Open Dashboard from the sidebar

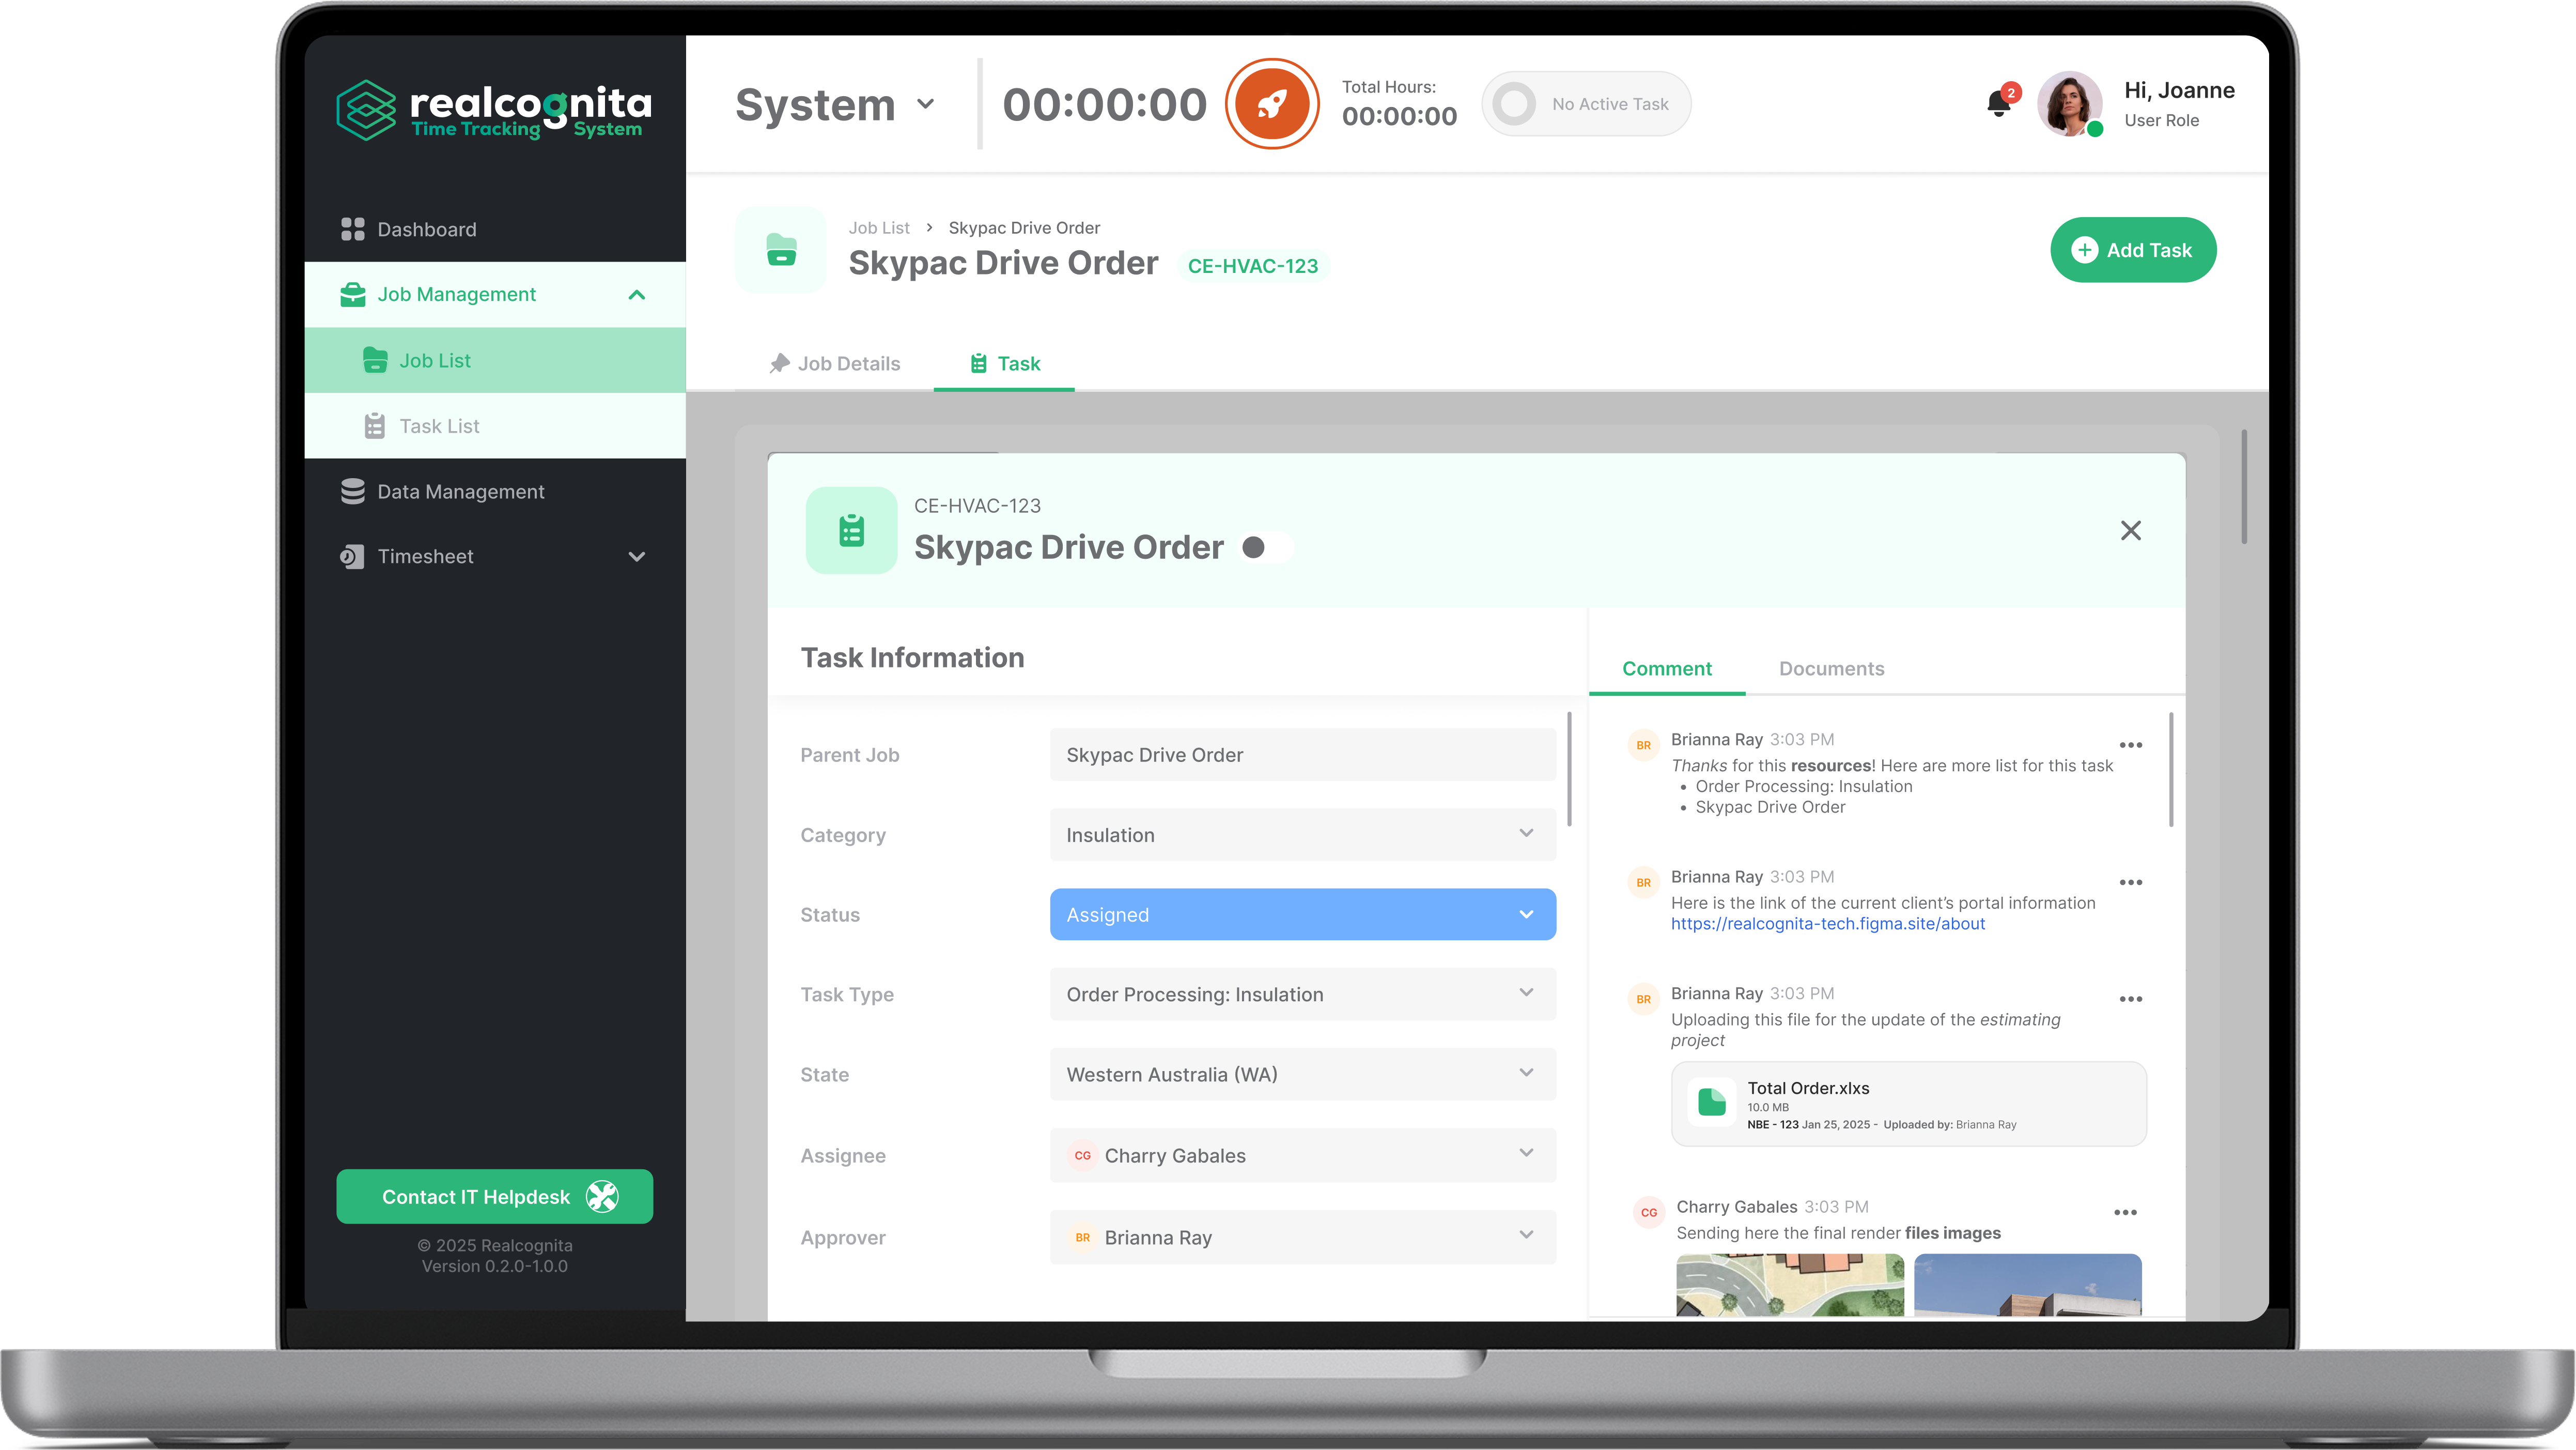[494, 229]
